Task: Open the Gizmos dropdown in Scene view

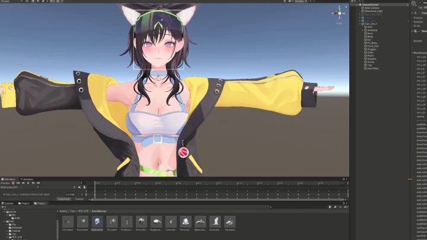Action: click(x=301, y=1)
